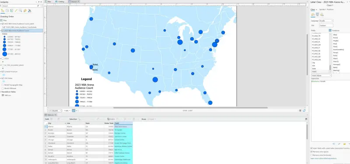Verify label expression with checkmark icon

click(339, 144)
